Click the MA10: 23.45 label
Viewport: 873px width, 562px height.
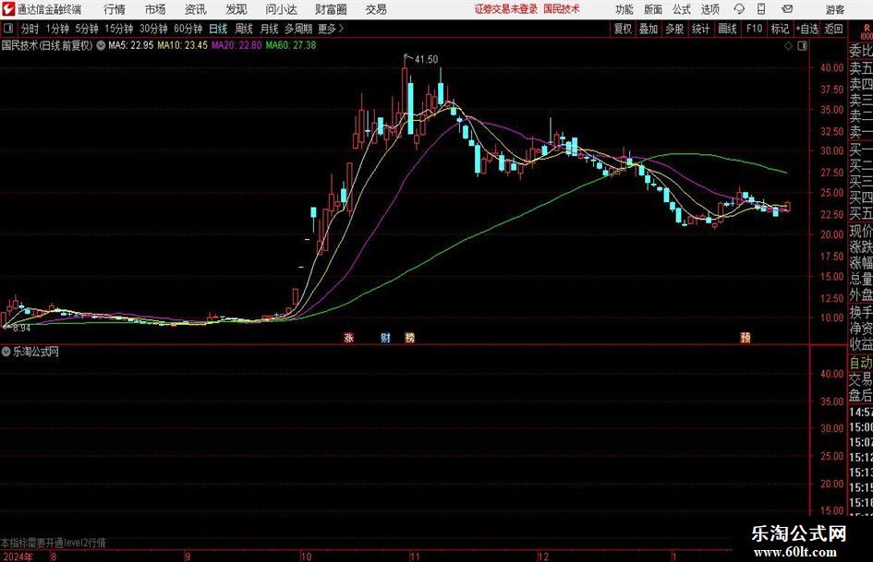point(183,45)
